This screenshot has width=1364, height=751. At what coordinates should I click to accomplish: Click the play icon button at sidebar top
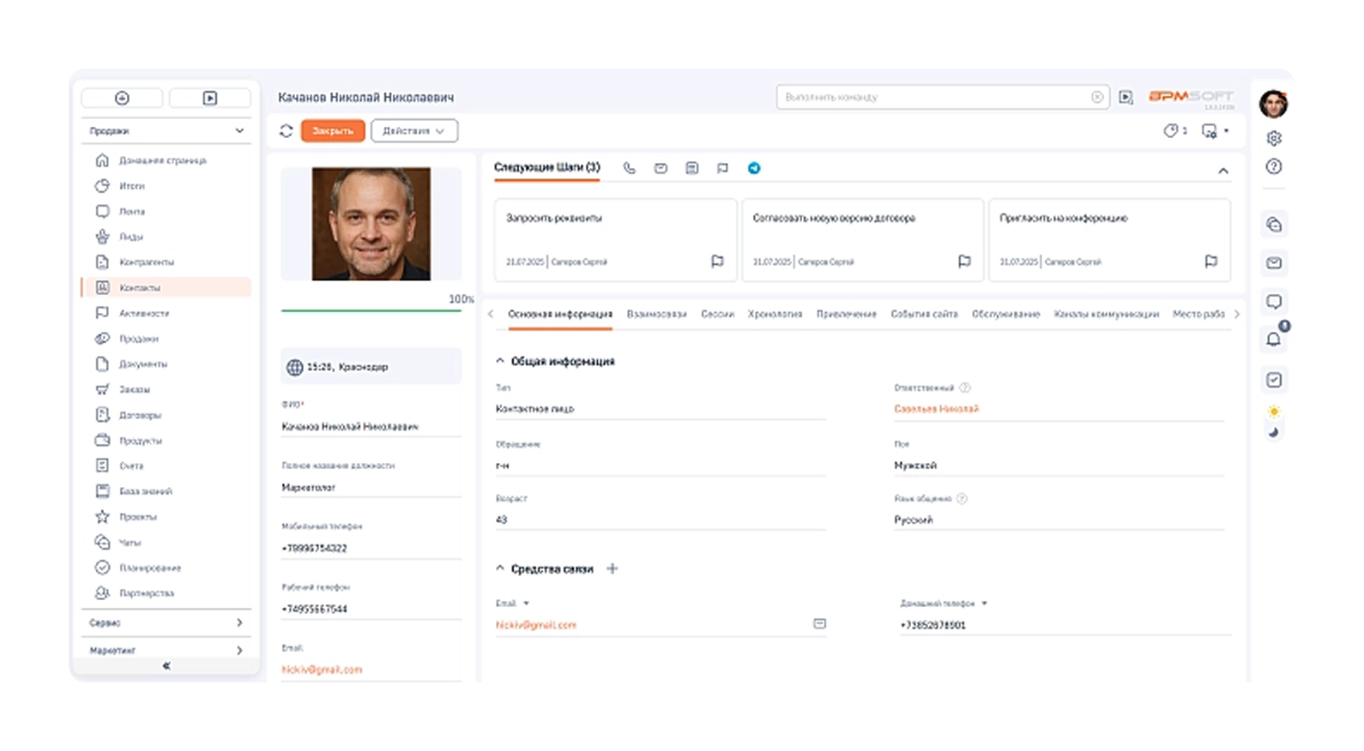pos(210,99)
